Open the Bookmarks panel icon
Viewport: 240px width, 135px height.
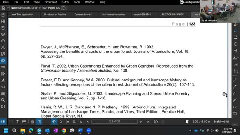[3, 28]
